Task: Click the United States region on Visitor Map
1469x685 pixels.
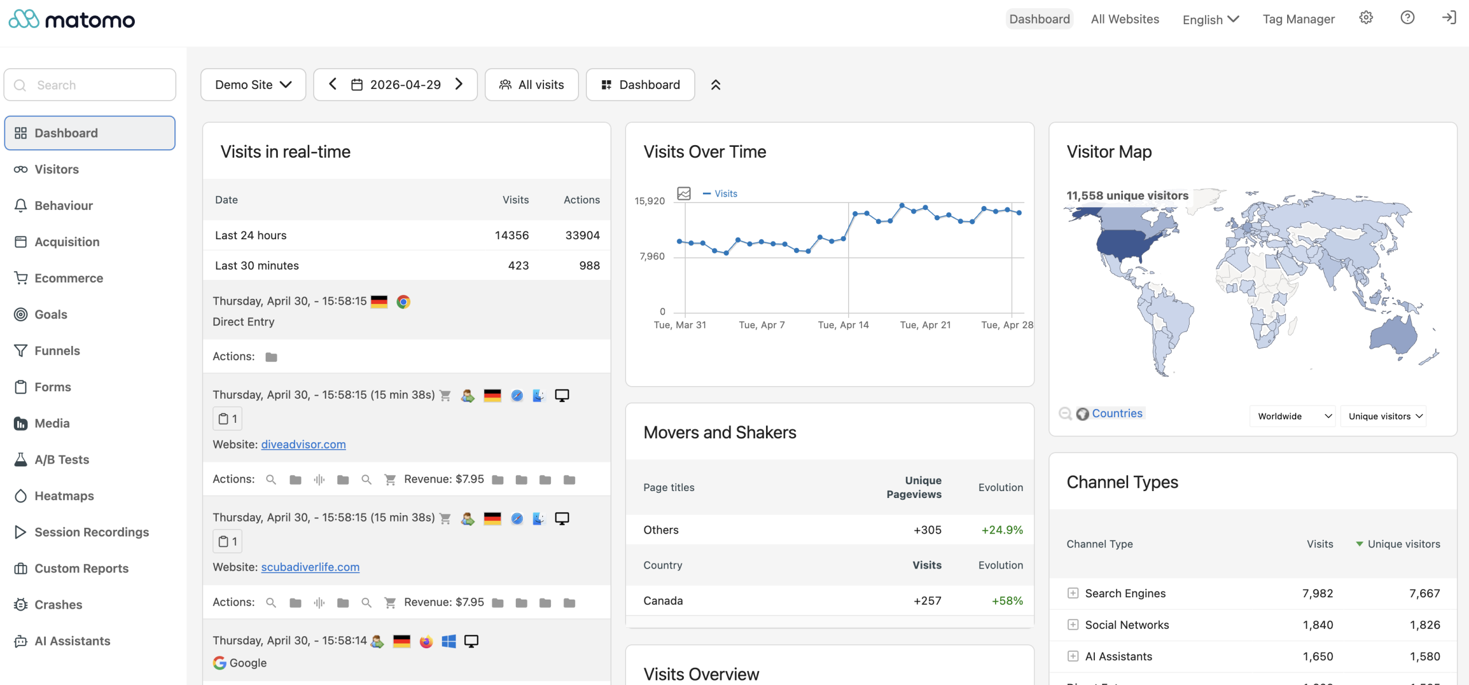Action: 1125,244
